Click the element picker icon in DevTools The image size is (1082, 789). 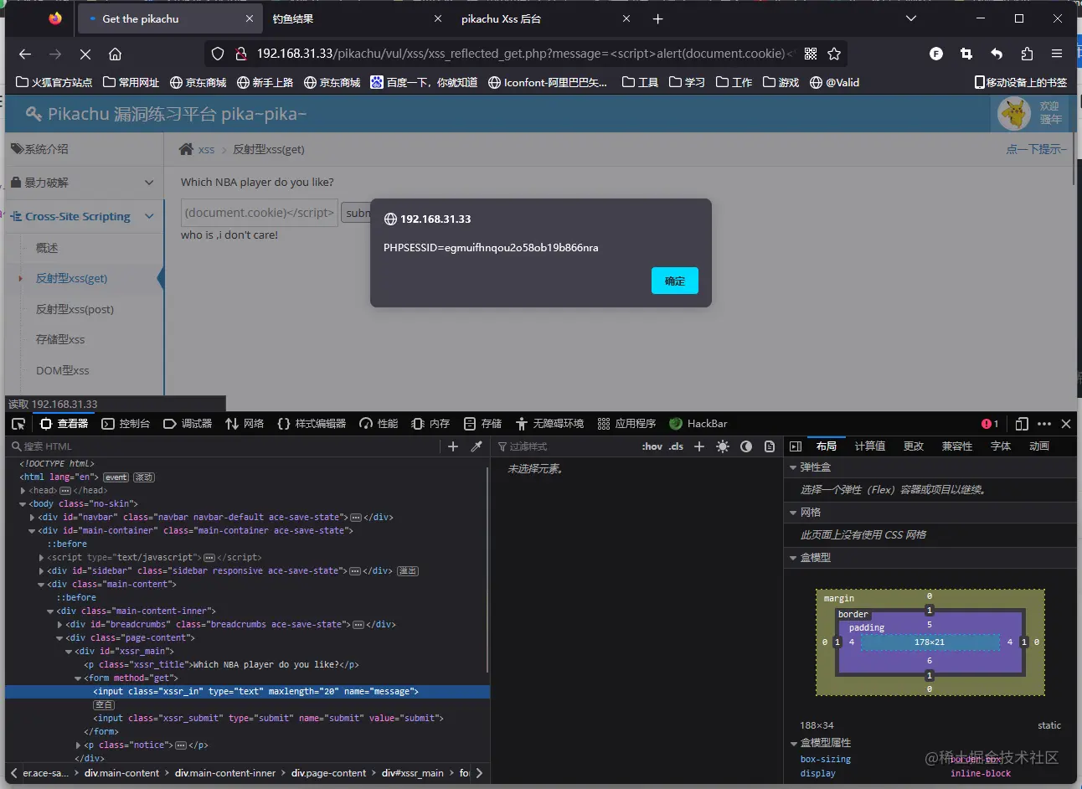[x=18, y=424]
